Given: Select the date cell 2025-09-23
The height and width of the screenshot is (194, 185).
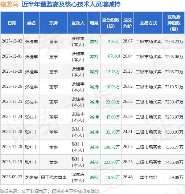Looking at the screenshot, I should (12, 177).
